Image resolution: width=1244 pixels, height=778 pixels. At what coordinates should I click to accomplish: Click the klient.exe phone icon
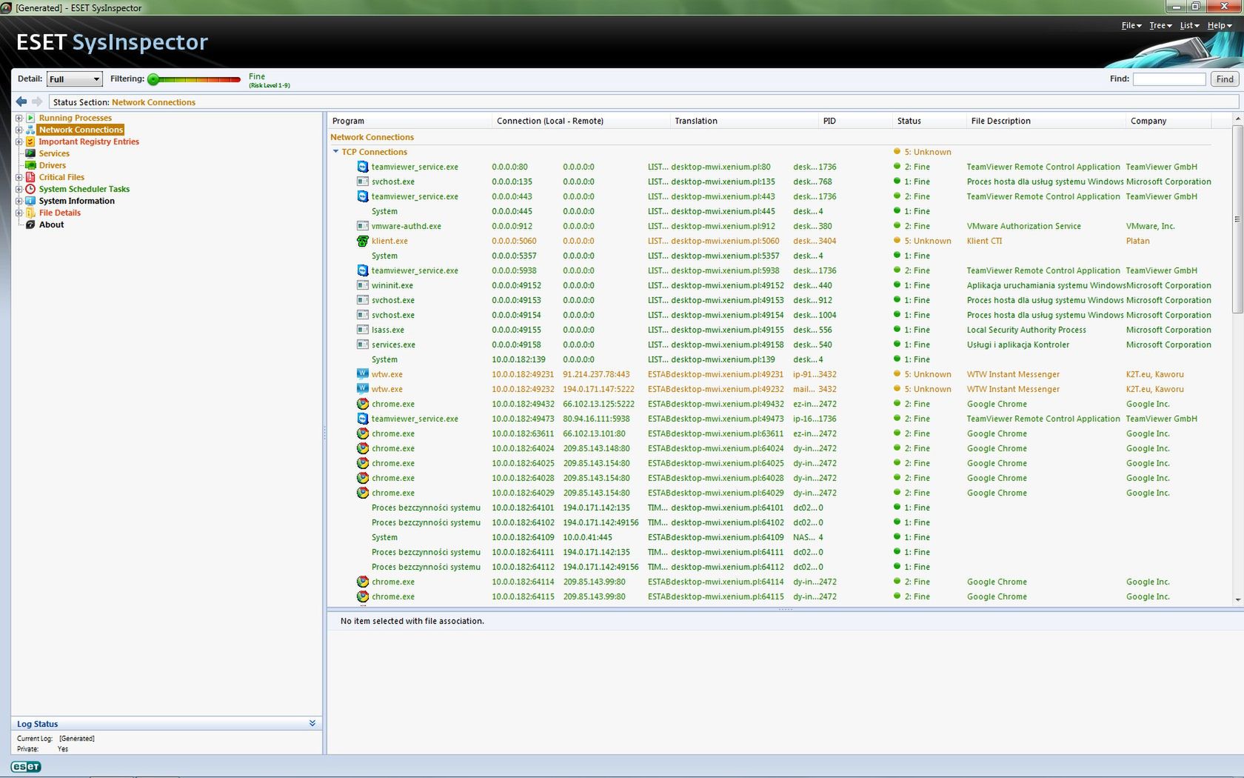(x=363, y=241)
